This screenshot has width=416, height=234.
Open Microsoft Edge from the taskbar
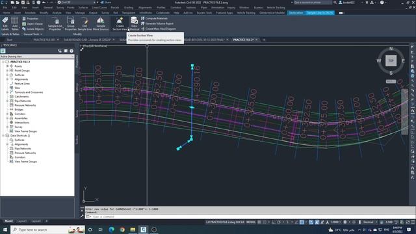pyautogui.click(x=111, y=229)
